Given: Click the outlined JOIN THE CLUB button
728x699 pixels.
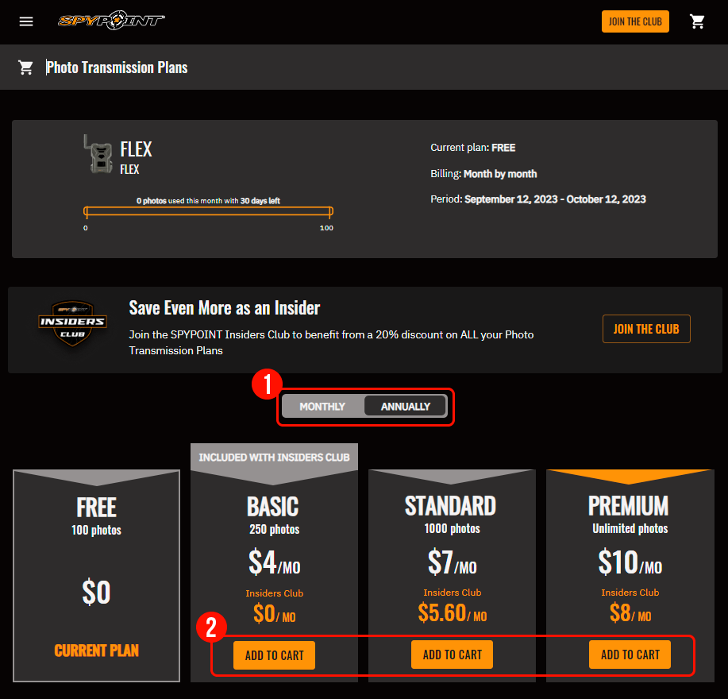Looking at the screenshot, I should pyautogui.click(x=646, y=329).
